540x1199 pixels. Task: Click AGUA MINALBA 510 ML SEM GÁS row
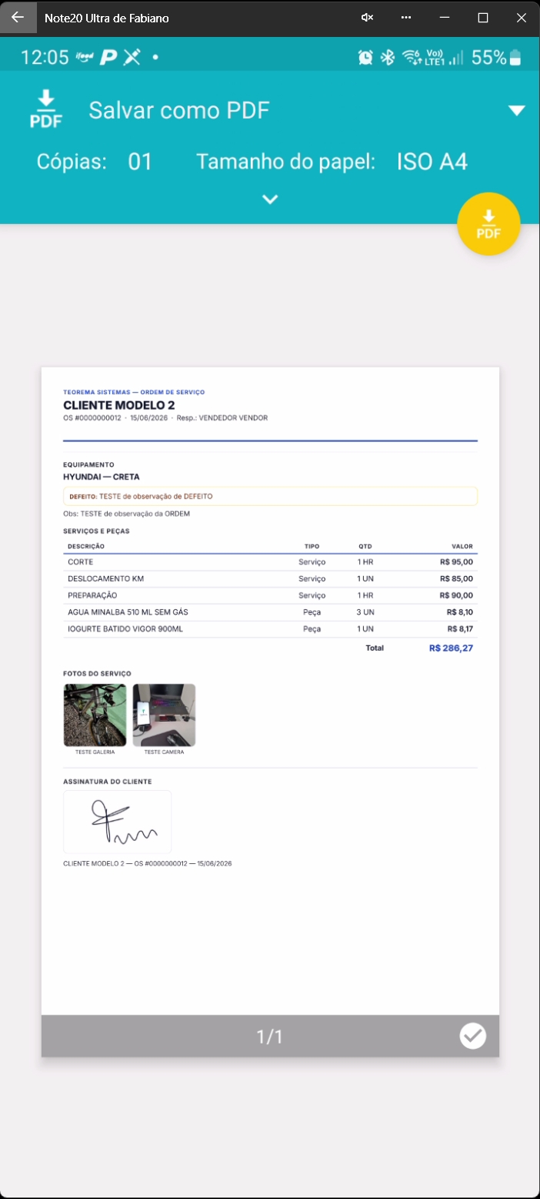point(270,612)
